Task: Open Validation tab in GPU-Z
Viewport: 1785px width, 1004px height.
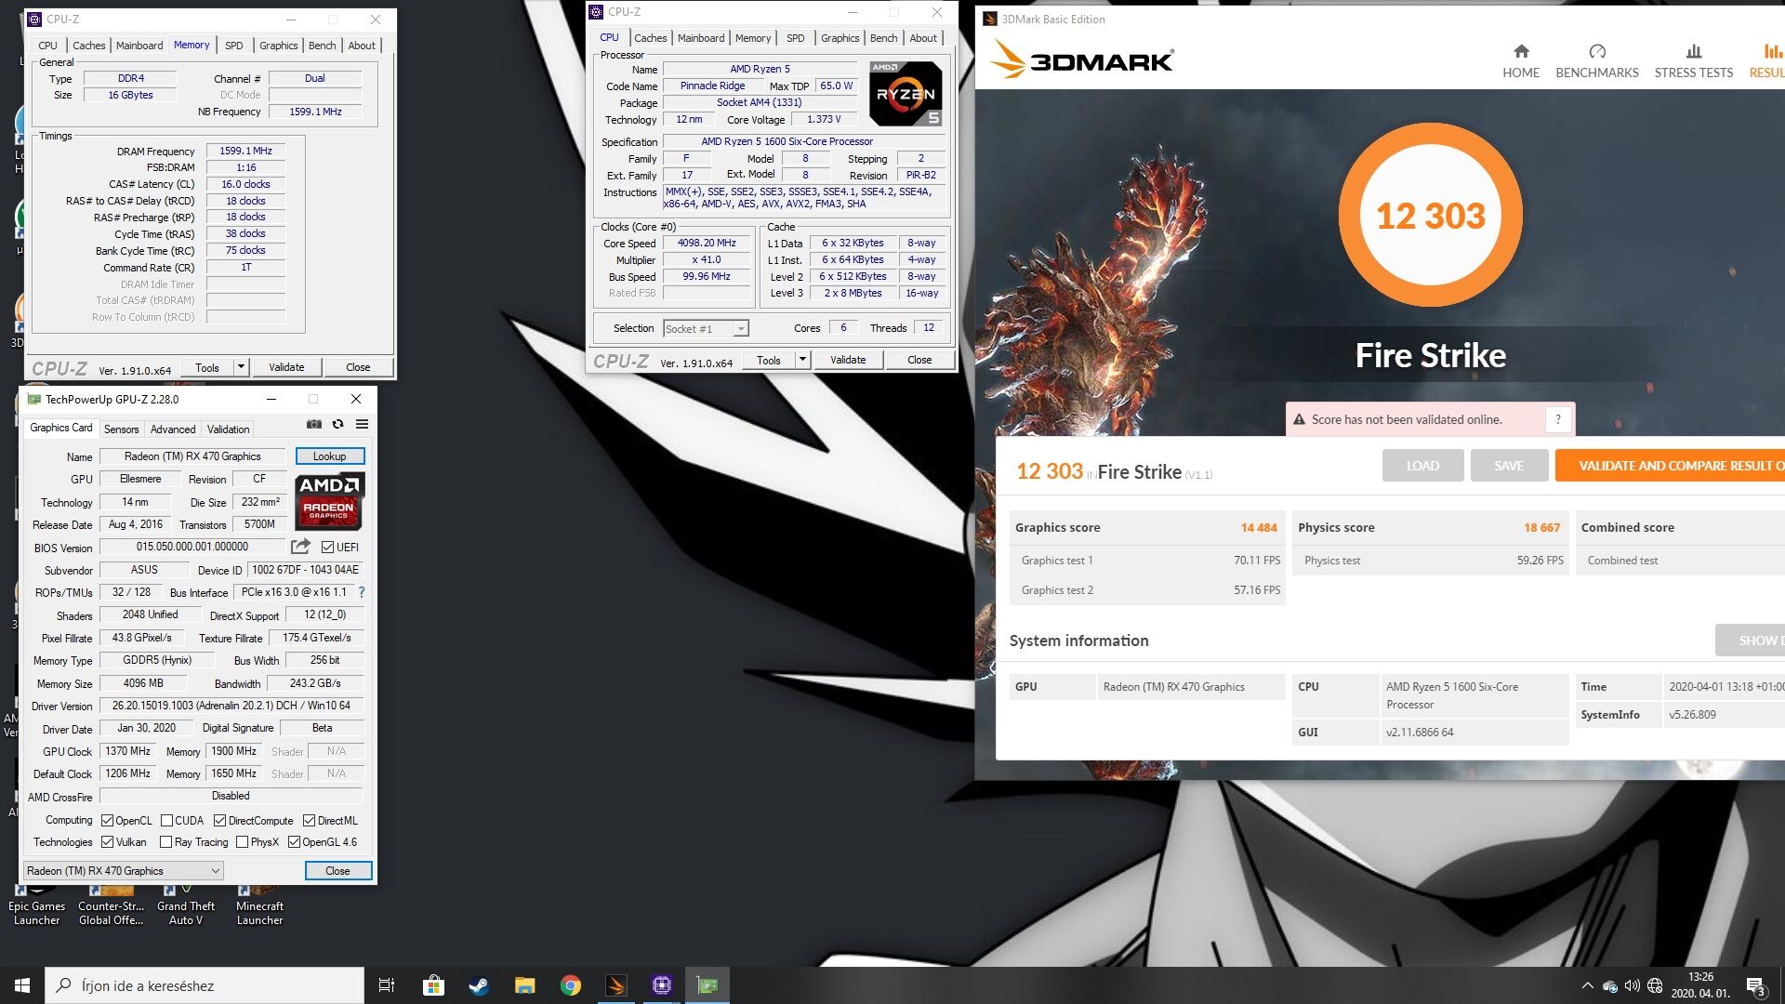Action: click(x=228, y=429)
